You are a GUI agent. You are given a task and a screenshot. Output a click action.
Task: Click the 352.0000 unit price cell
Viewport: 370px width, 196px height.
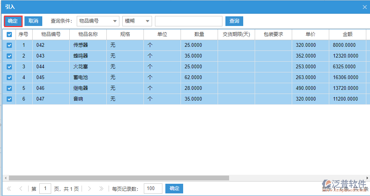click(x=310, y=56)
